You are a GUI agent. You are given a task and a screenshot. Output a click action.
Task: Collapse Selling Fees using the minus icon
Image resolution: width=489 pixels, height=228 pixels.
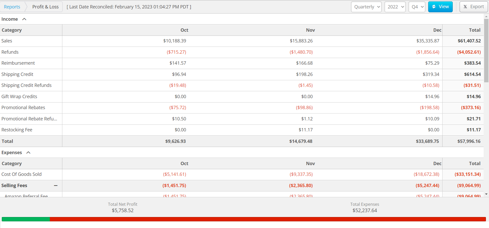click(x=56, y=186)
